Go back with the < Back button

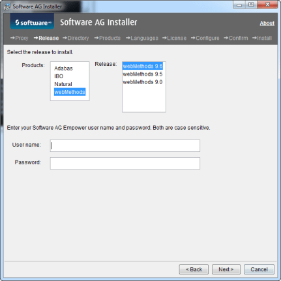click(194, 269)
